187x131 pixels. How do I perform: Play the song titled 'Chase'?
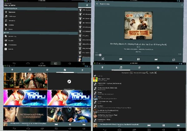click(139, 93)
